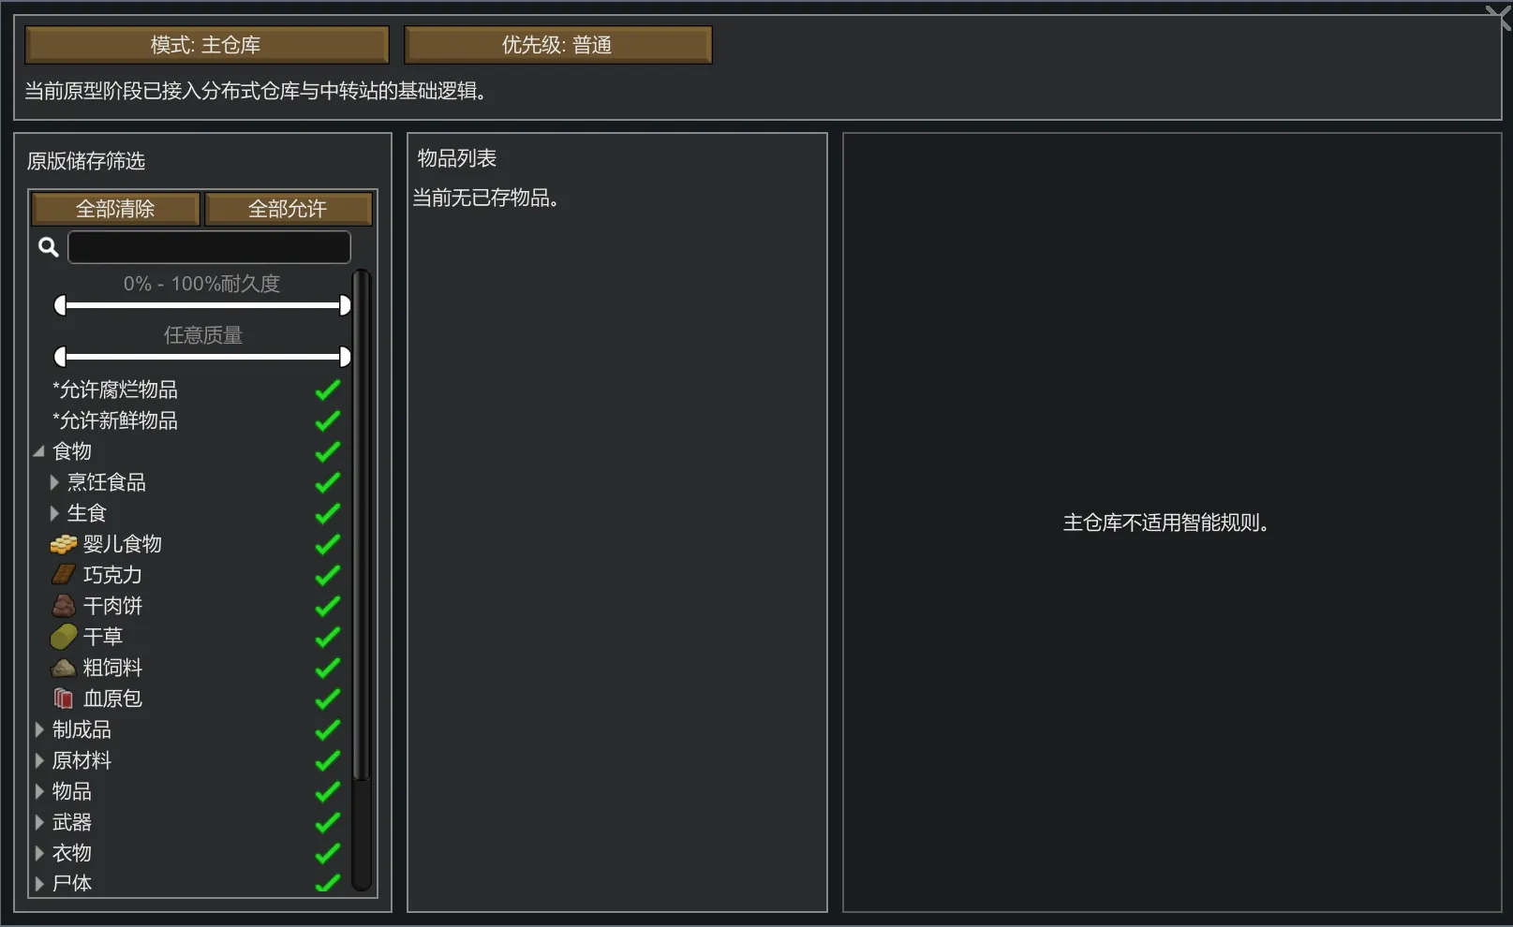This screenshot has height=927, width=1513.
Task: Click the hay (干草) item icon
Action: click(x=63, y=637)
